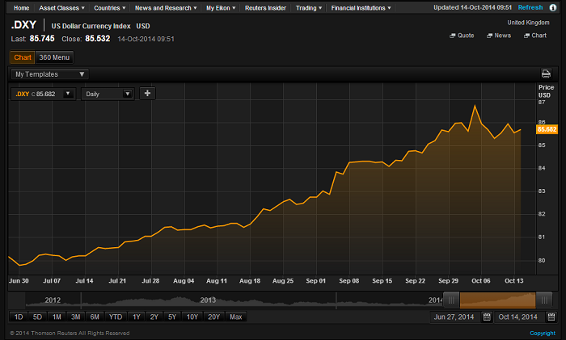The height and width of the screenshot is (340, 566).
Task: Open calendar picker for Oct 14, 2014
Action: [x=551, y=317]
